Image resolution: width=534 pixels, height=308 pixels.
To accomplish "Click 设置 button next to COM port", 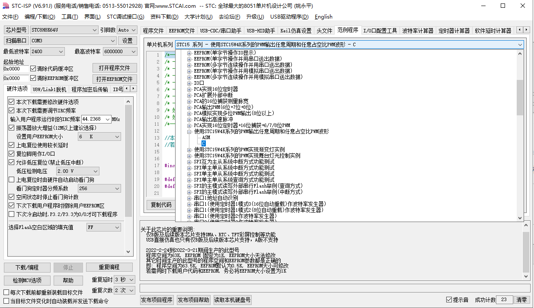I will click(127, 41).
